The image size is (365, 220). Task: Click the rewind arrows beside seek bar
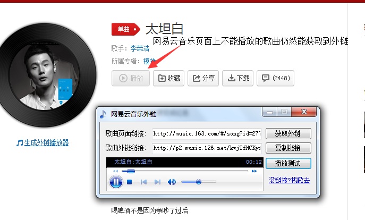(x=115, y=171)
